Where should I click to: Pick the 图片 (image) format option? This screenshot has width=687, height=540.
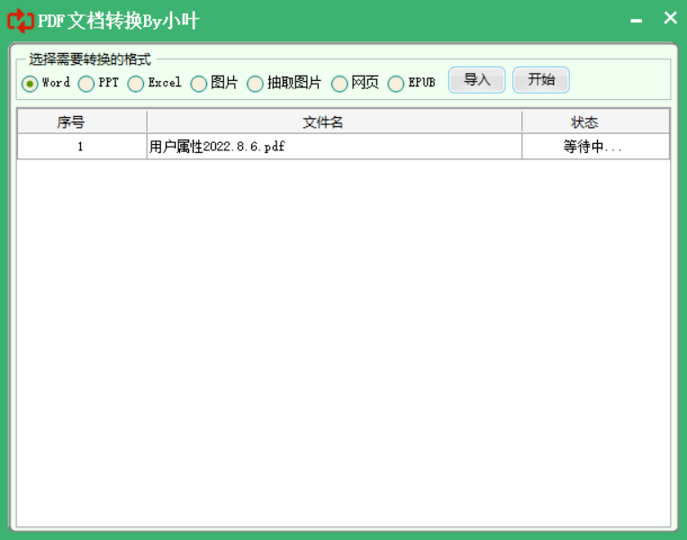(x=199, y=84)
